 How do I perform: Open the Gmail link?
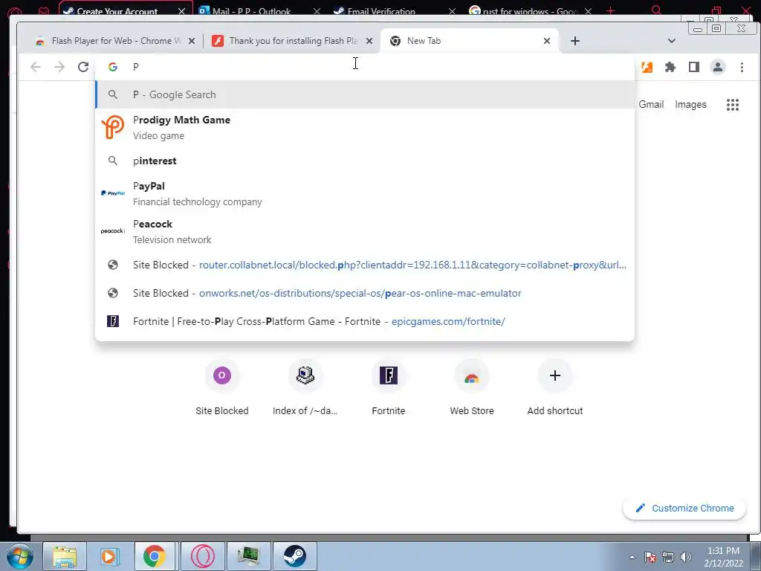(x=651, y=104)
